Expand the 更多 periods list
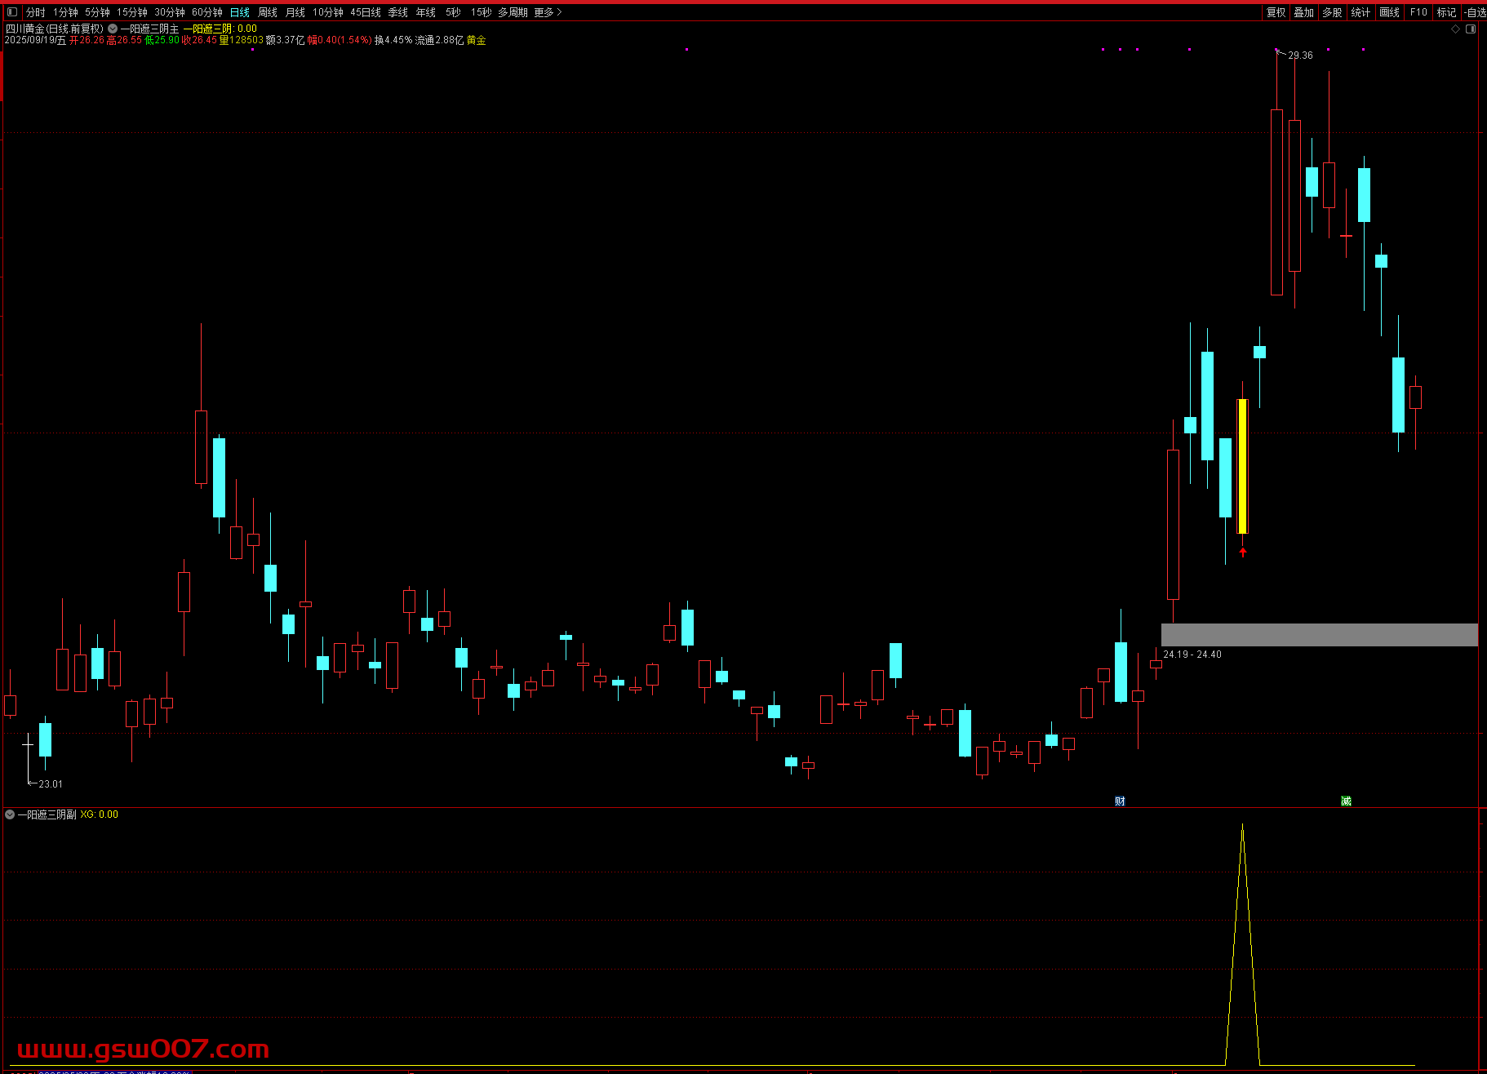Screen dimensions: 1487x1074 548,12
